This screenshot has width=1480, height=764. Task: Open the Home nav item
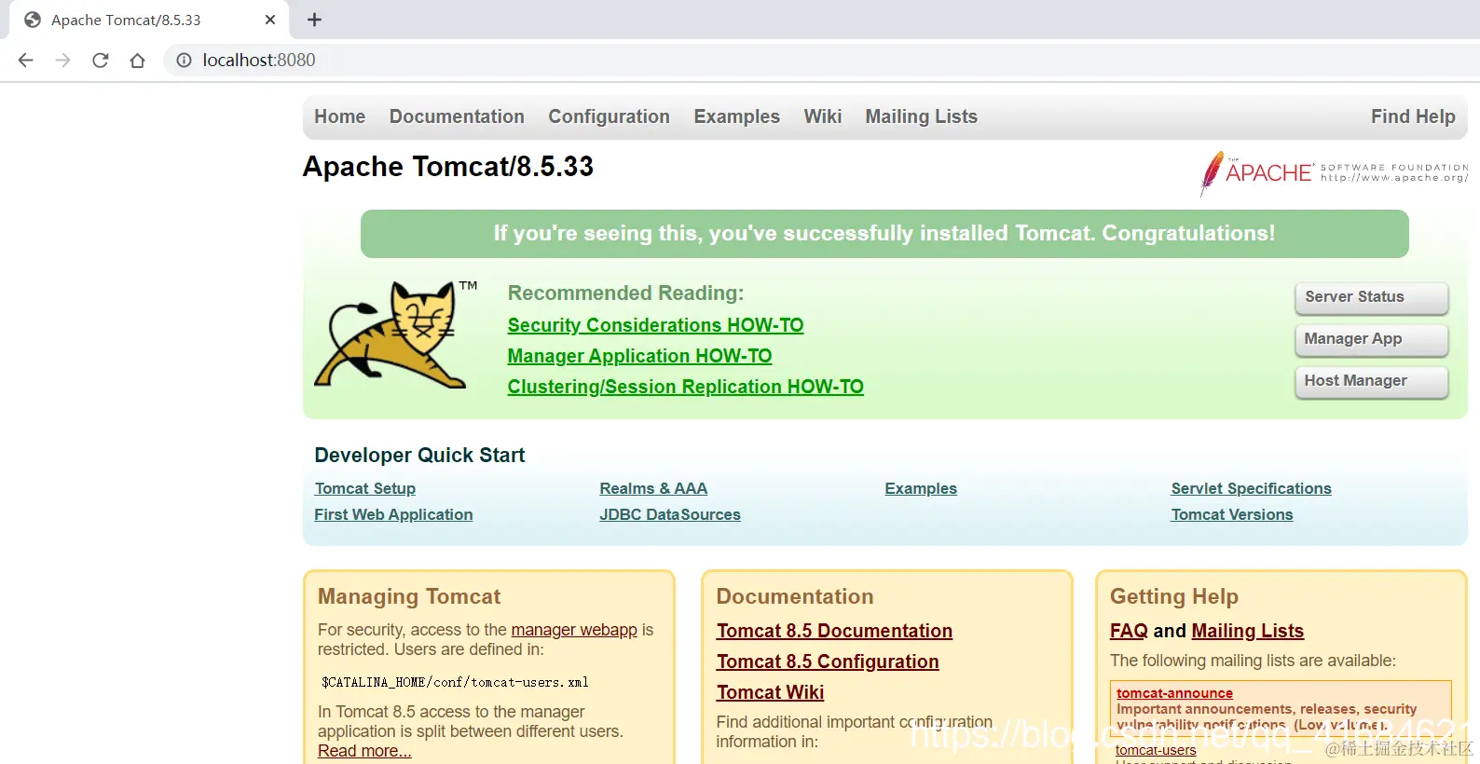click(340, 116)
